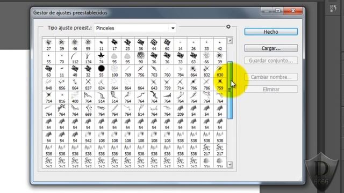
Task: Choose the textured round brush labeled 90
Action: click(x=141, y=58)
